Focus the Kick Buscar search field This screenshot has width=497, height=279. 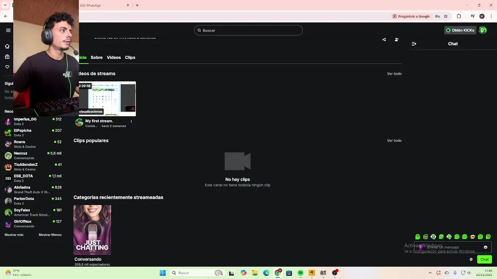point(248,30)
